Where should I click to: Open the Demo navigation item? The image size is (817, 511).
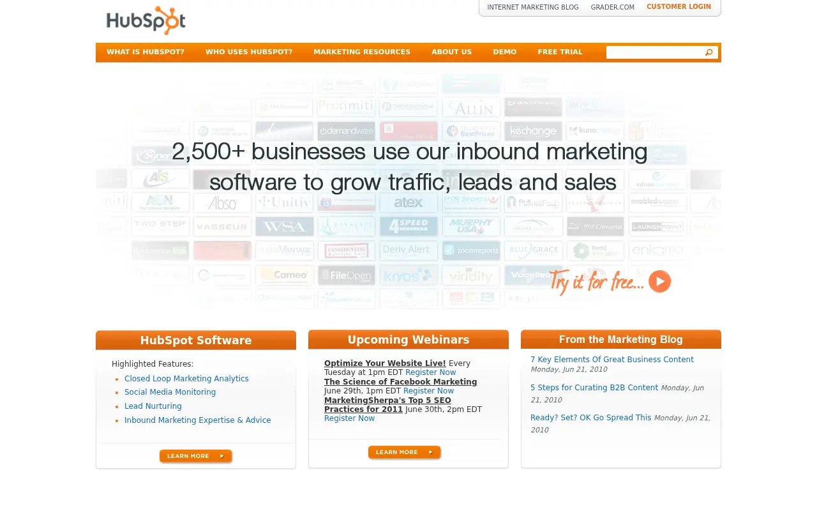click(x=505, y=52)
